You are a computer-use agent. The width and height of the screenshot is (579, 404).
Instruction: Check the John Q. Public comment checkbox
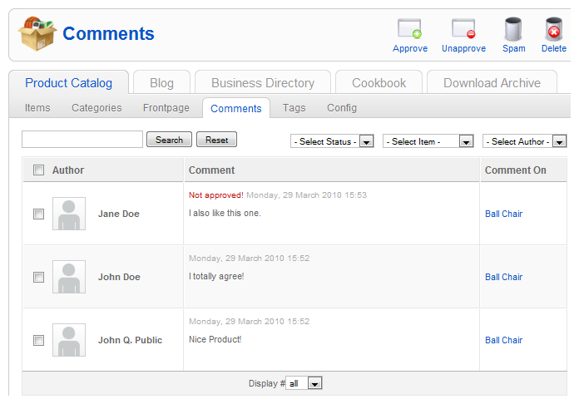click(x=38, y=340)
